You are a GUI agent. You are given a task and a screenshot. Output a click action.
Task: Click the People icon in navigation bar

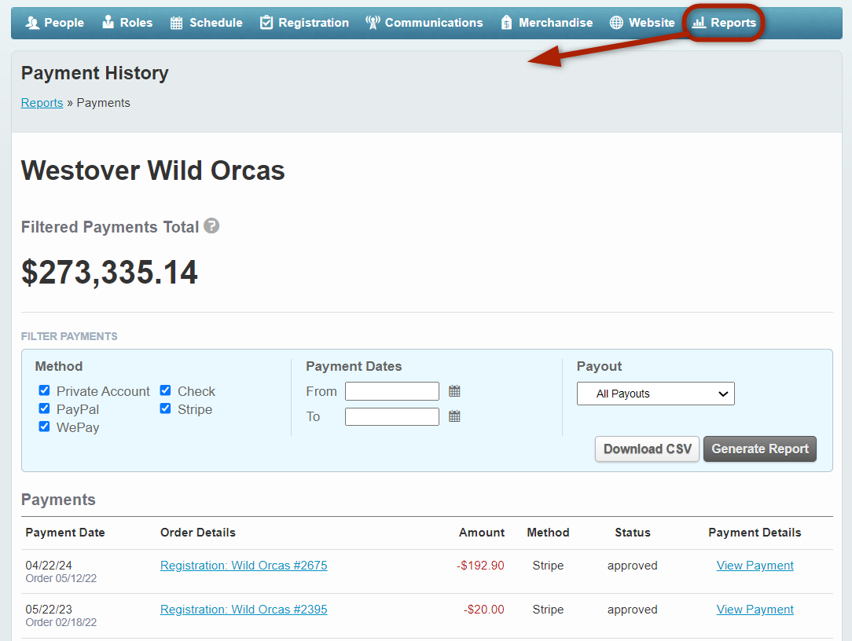[x=32, y=23]
